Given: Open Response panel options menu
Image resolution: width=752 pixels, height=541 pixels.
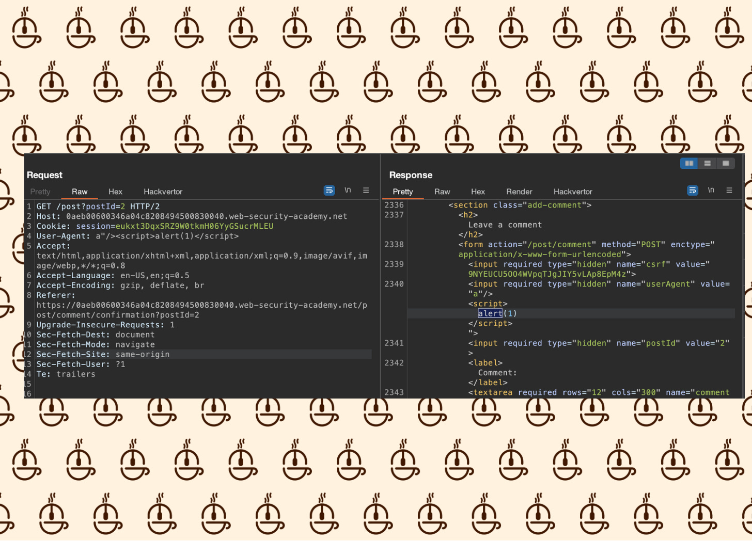Looking at the screenshot, I should click(x=729, y=190).
